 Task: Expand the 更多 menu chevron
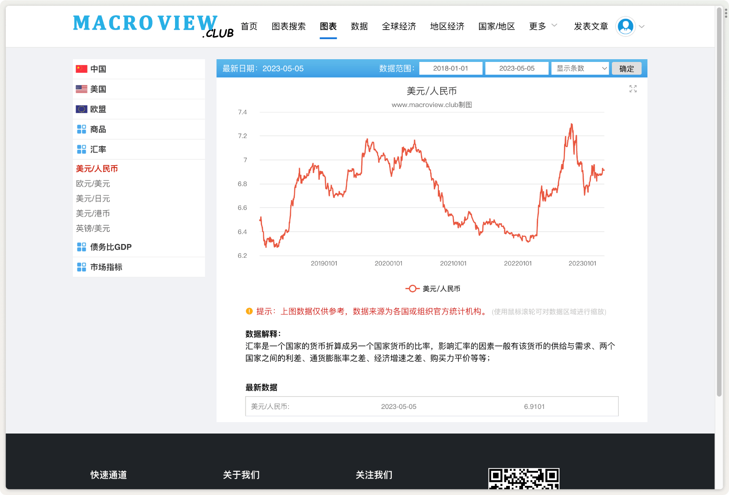coord(554,26)
